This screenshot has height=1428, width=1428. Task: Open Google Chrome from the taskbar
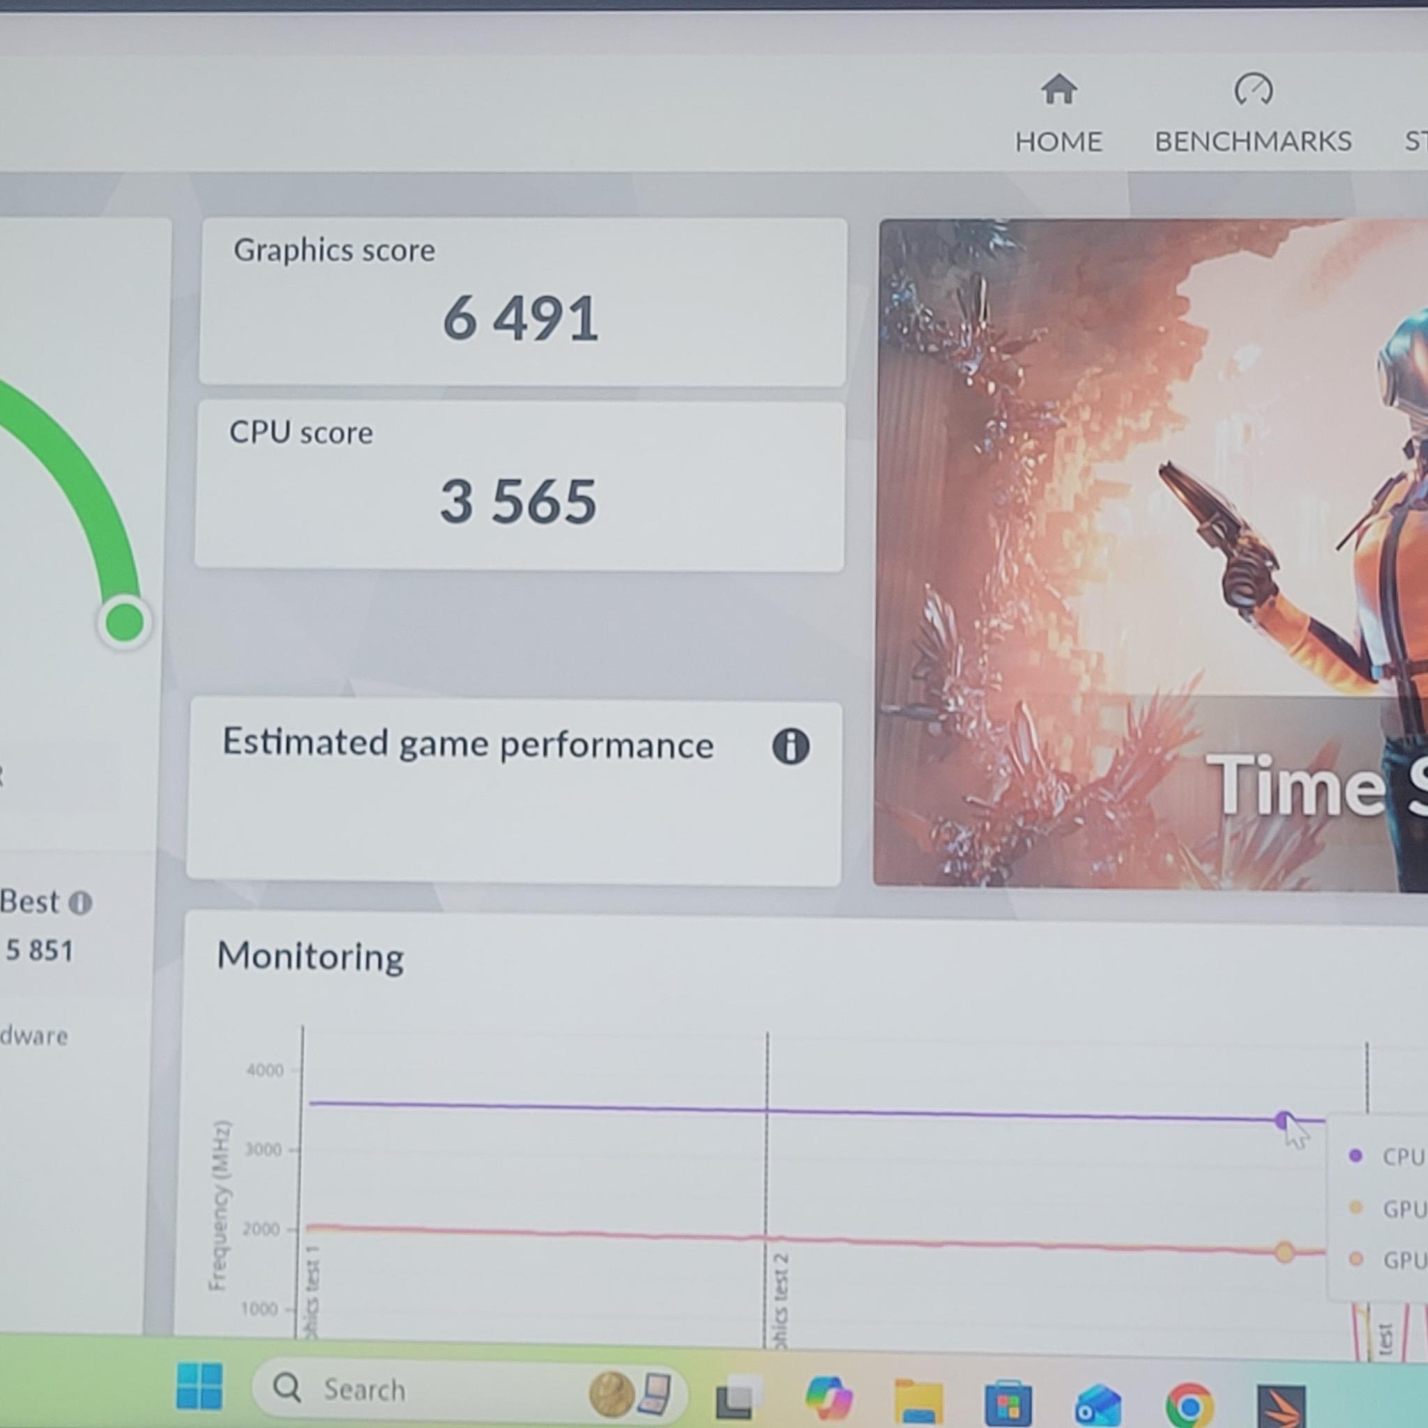[x=1190, y=1404]
